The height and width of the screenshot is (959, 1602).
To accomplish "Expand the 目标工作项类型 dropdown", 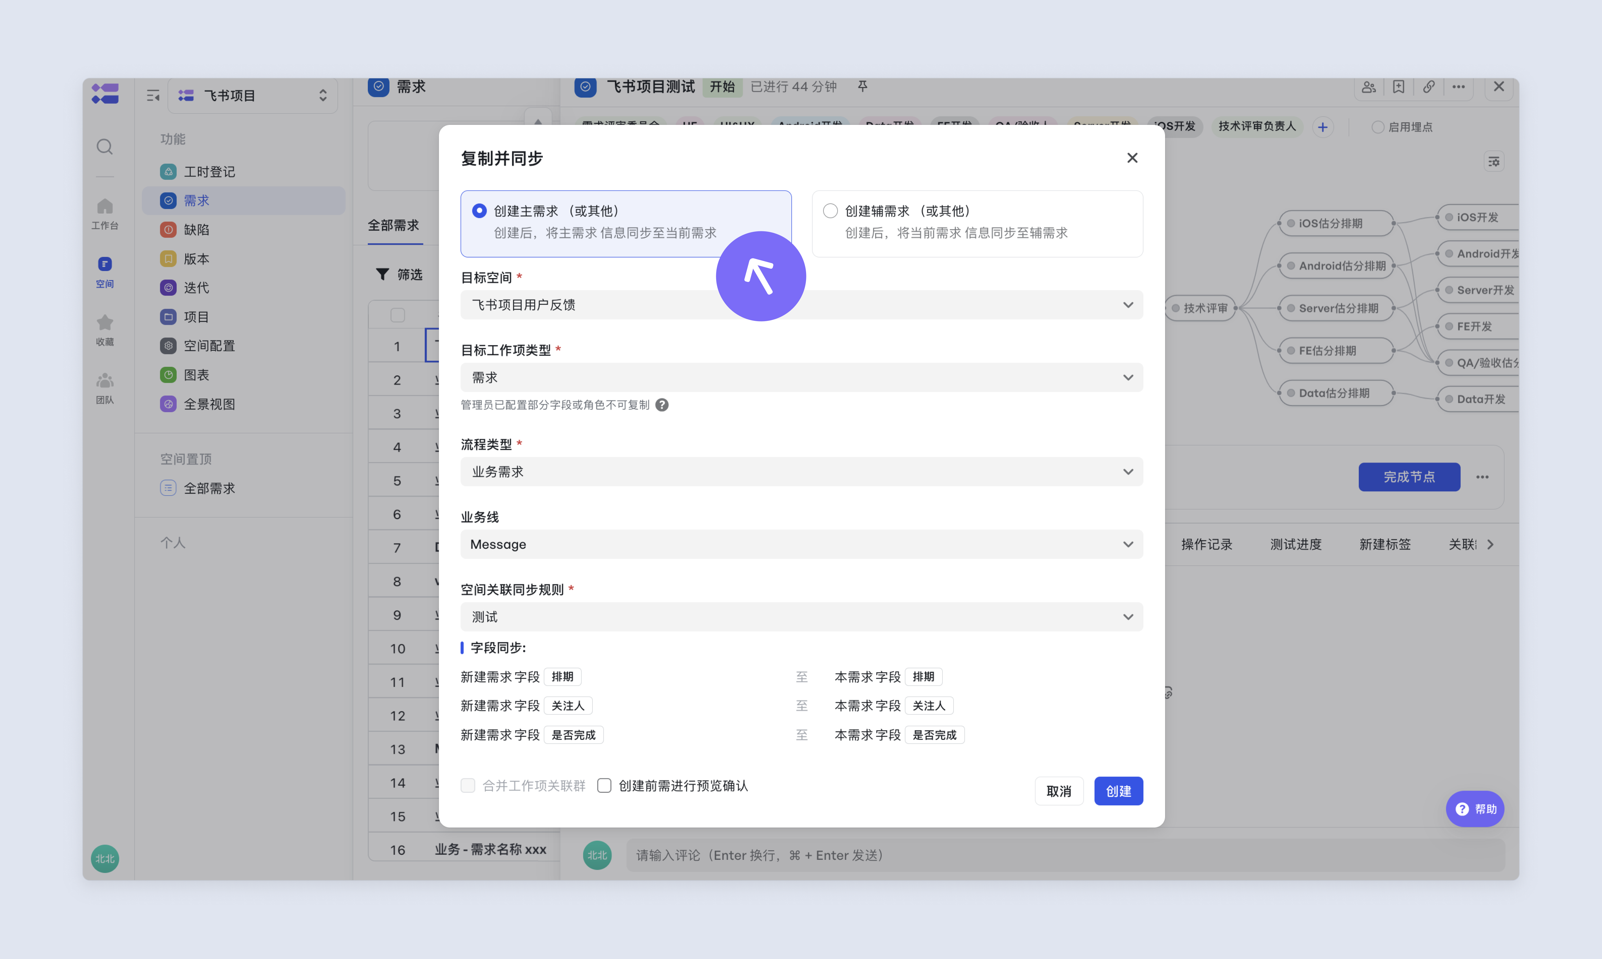I will tap(802, 378).
